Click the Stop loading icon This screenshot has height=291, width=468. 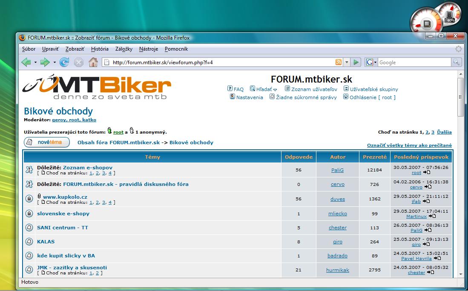click(x=79, y=63)
